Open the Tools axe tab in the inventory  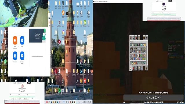click(x=136, y=68)
